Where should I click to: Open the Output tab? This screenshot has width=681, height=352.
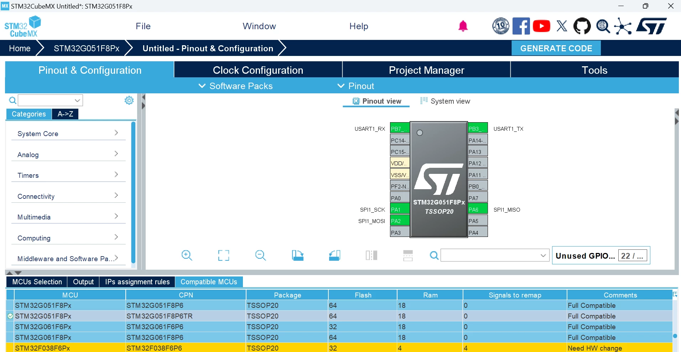(83, 282)
